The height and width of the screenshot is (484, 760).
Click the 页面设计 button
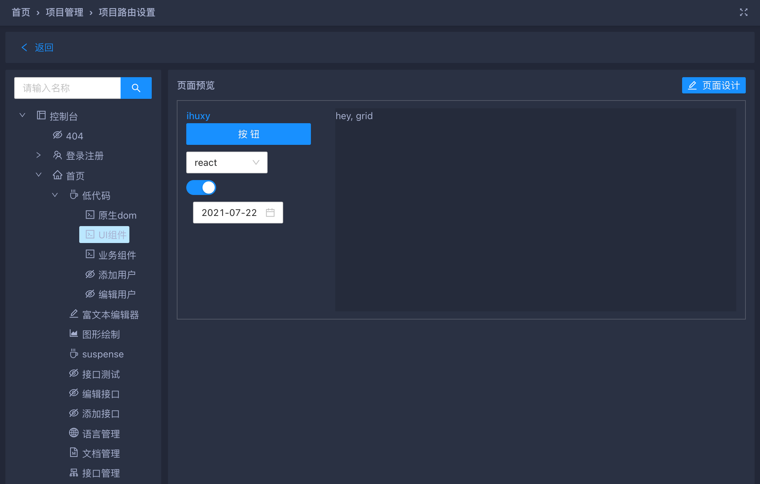pos(714,85)
